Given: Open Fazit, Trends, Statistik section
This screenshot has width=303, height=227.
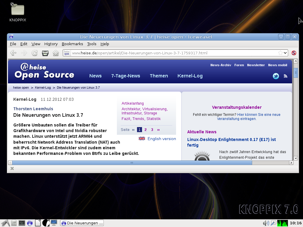Looking at the screenshot, I should pos(141,119).
